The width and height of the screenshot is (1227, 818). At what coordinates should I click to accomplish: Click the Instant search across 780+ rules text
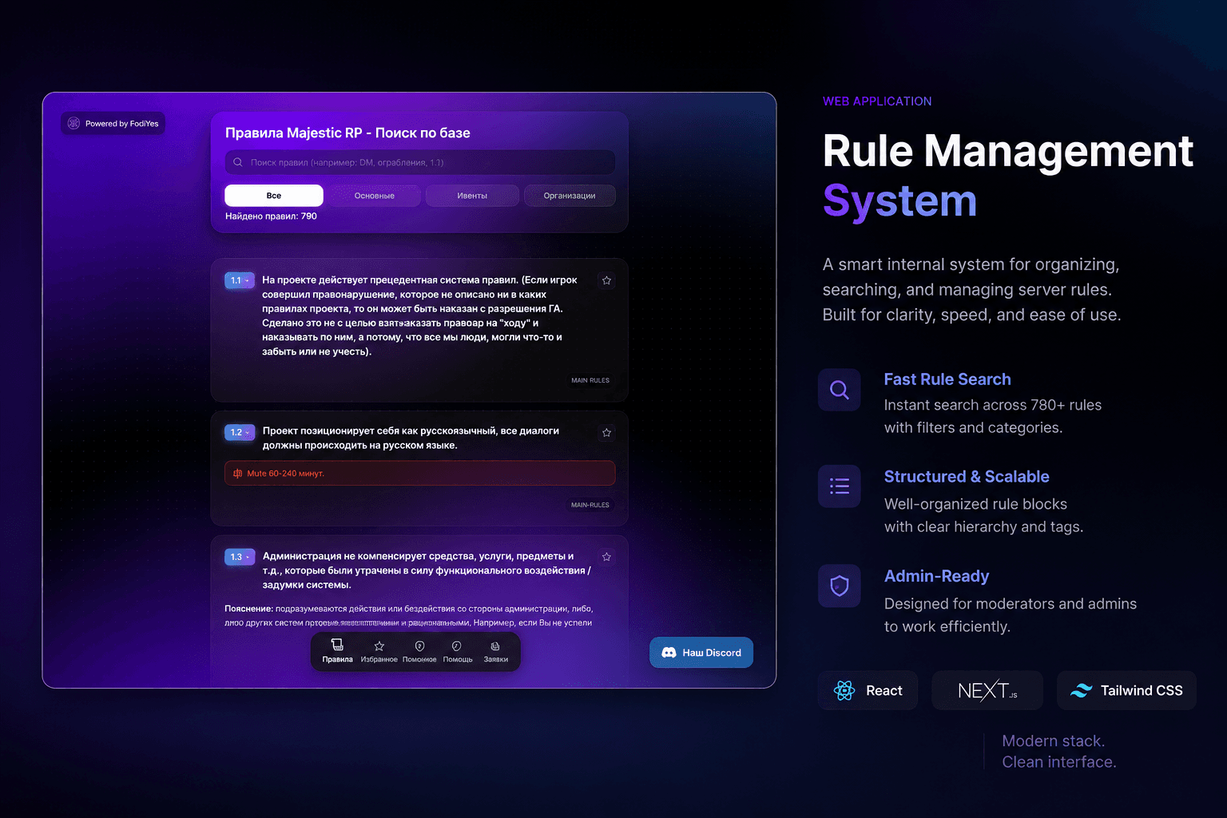click(x=993, y=416)
